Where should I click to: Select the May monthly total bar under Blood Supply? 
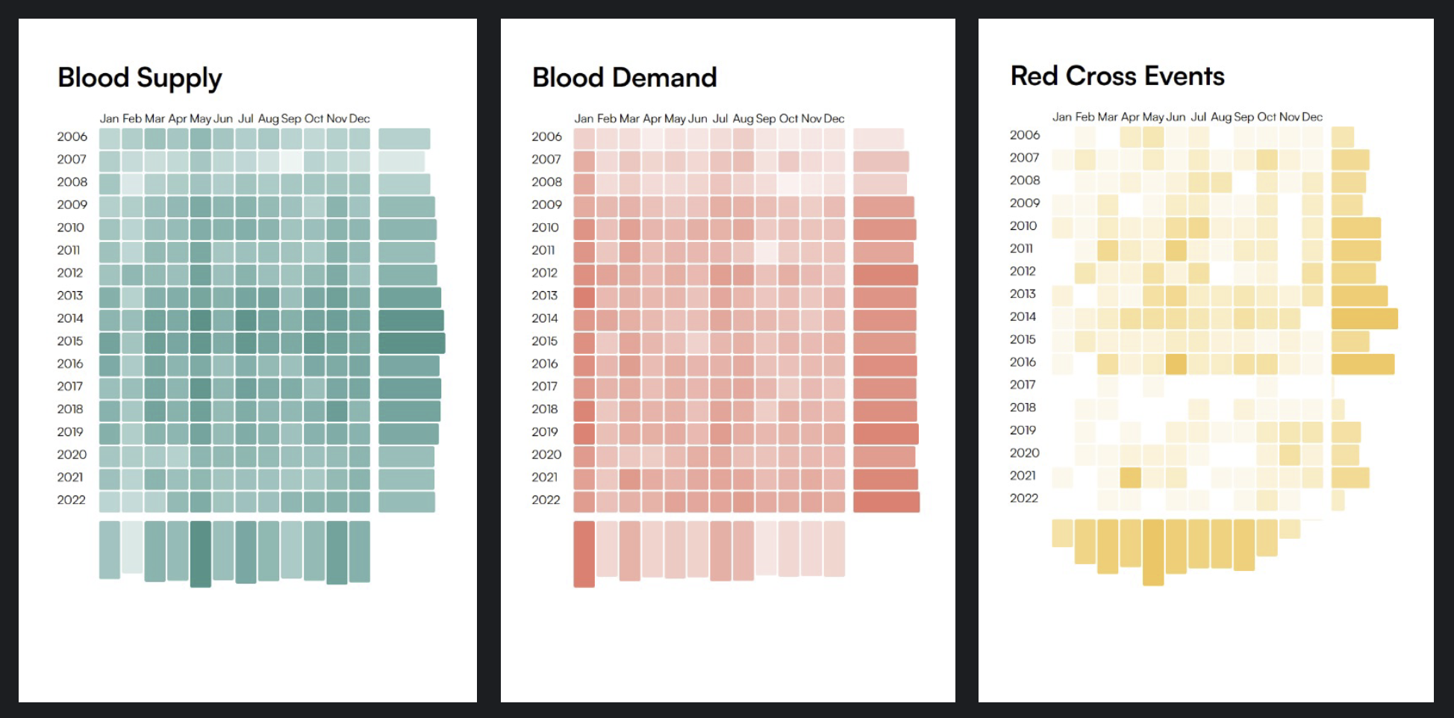(x=200, y=553)
